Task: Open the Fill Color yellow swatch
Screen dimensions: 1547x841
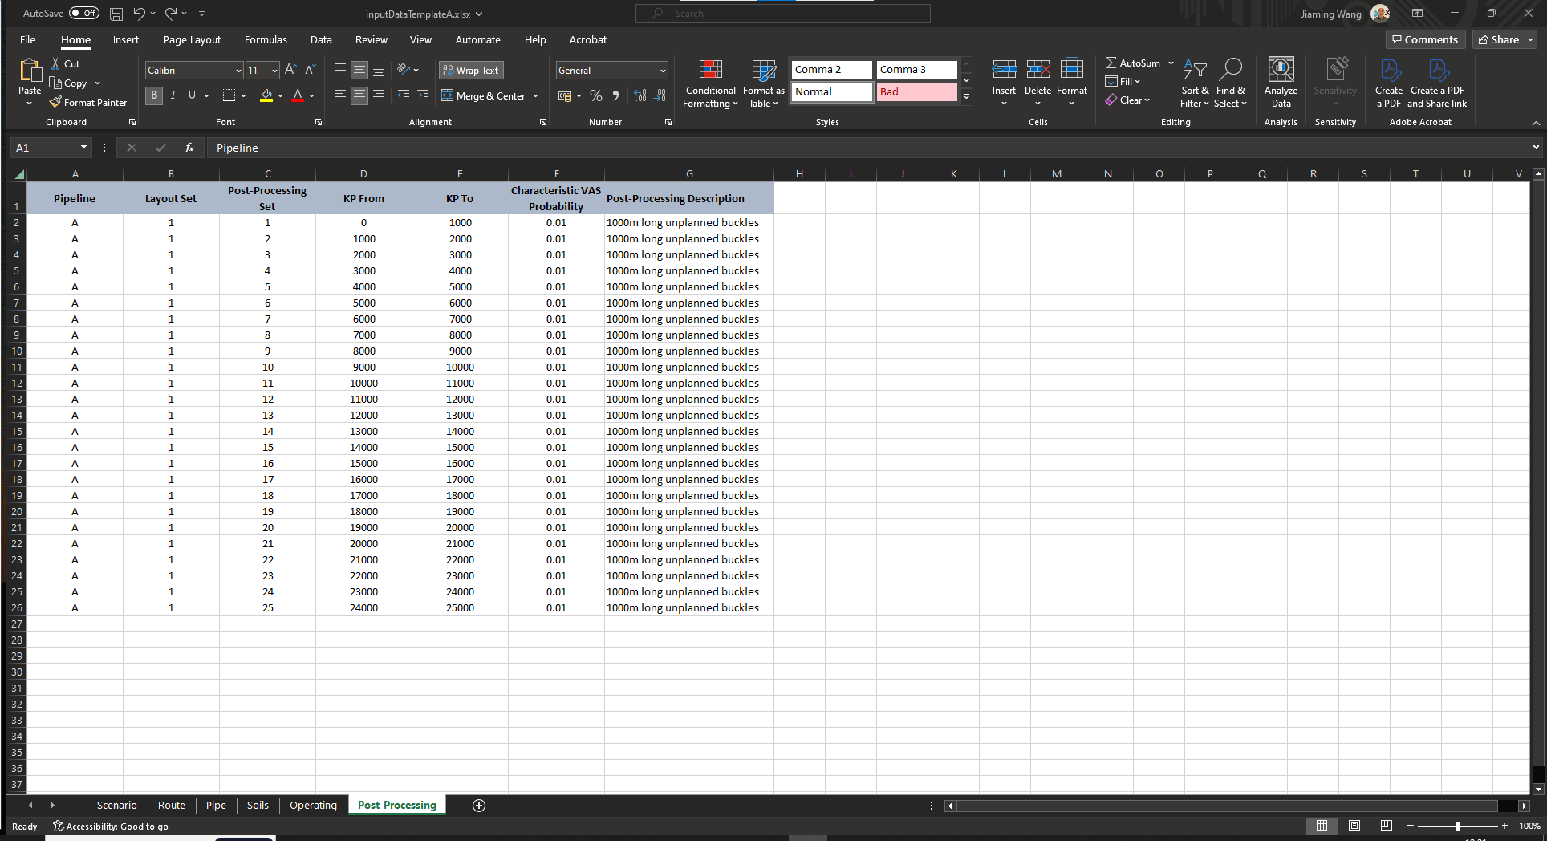Action: click(x=266, y=95)
